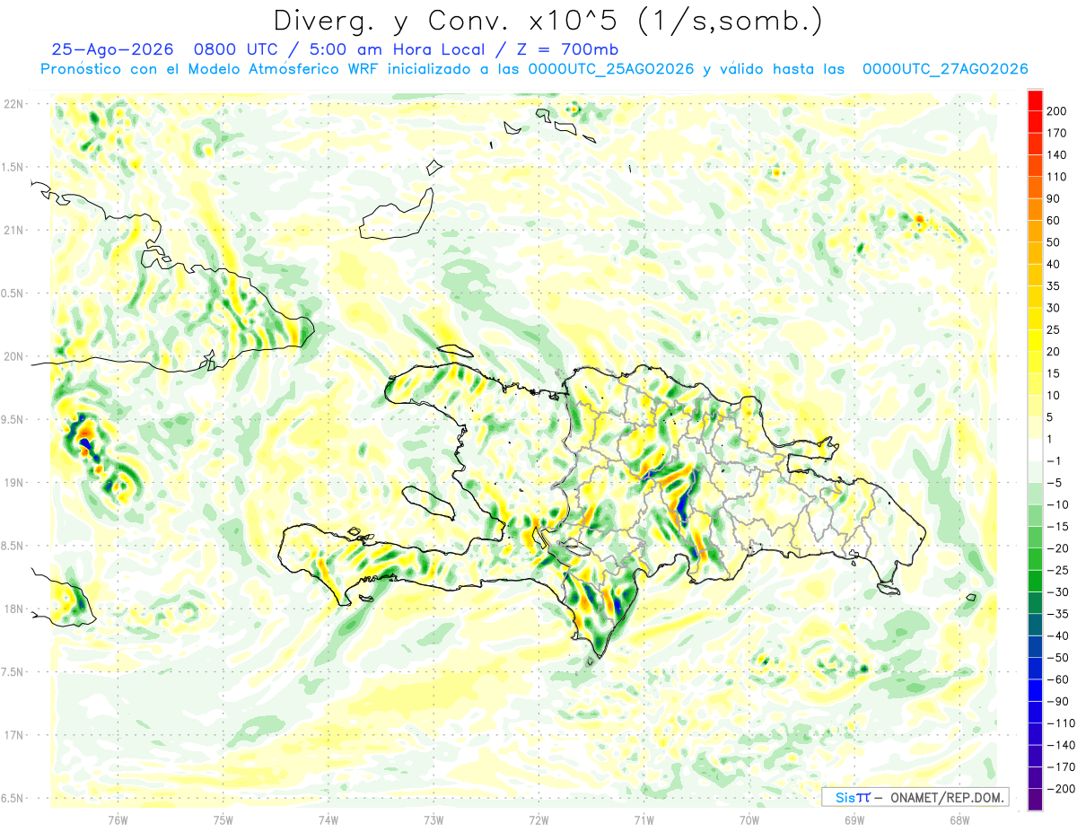Click the colorbar value 25
1077x832 pixels.
[1054, 329]
